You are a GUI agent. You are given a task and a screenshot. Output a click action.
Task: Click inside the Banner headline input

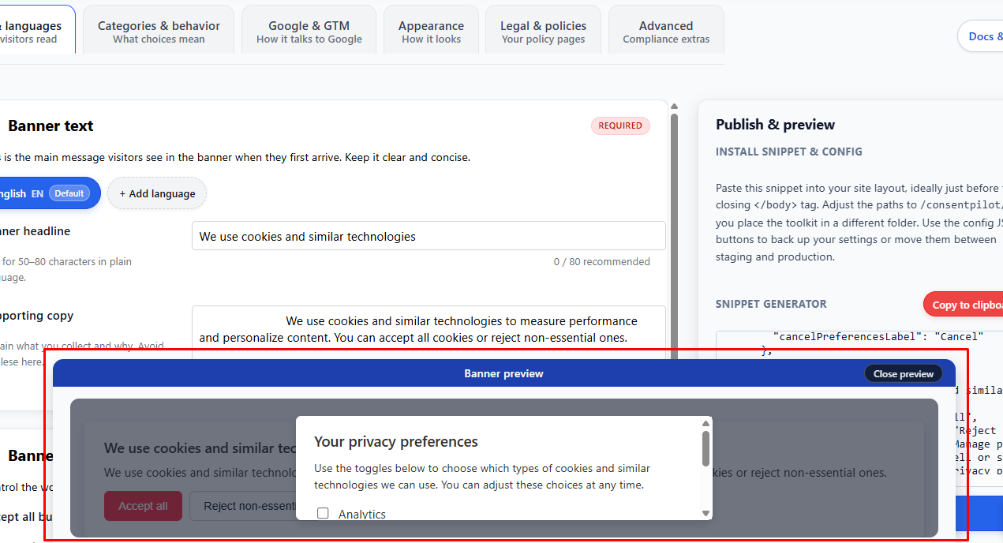[x=429, y=234]
